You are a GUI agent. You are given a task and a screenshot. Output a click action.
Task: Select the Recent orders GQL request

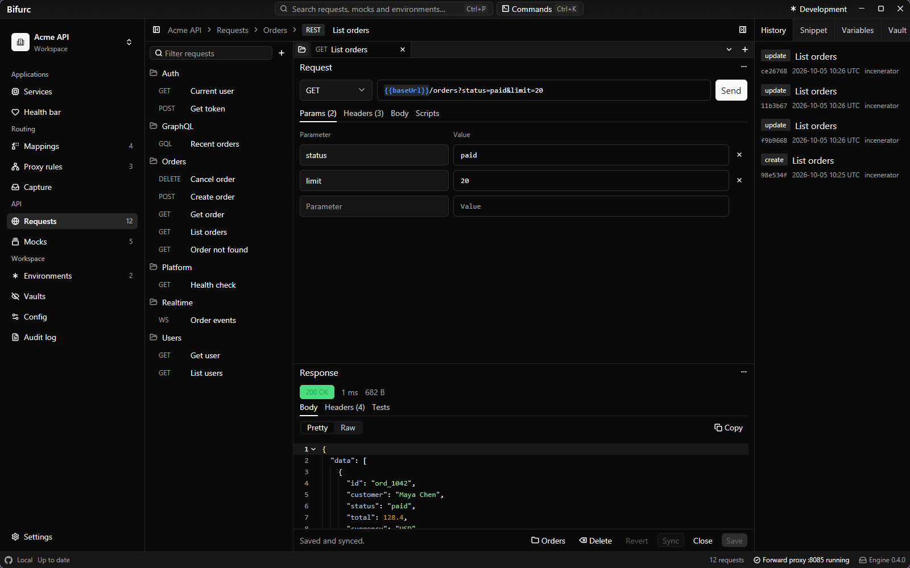tap(219, 144)
